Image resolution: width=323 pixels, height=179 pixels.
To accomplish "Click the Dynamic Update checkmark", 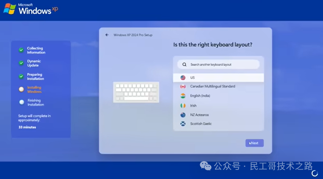I will click(21, 63).
